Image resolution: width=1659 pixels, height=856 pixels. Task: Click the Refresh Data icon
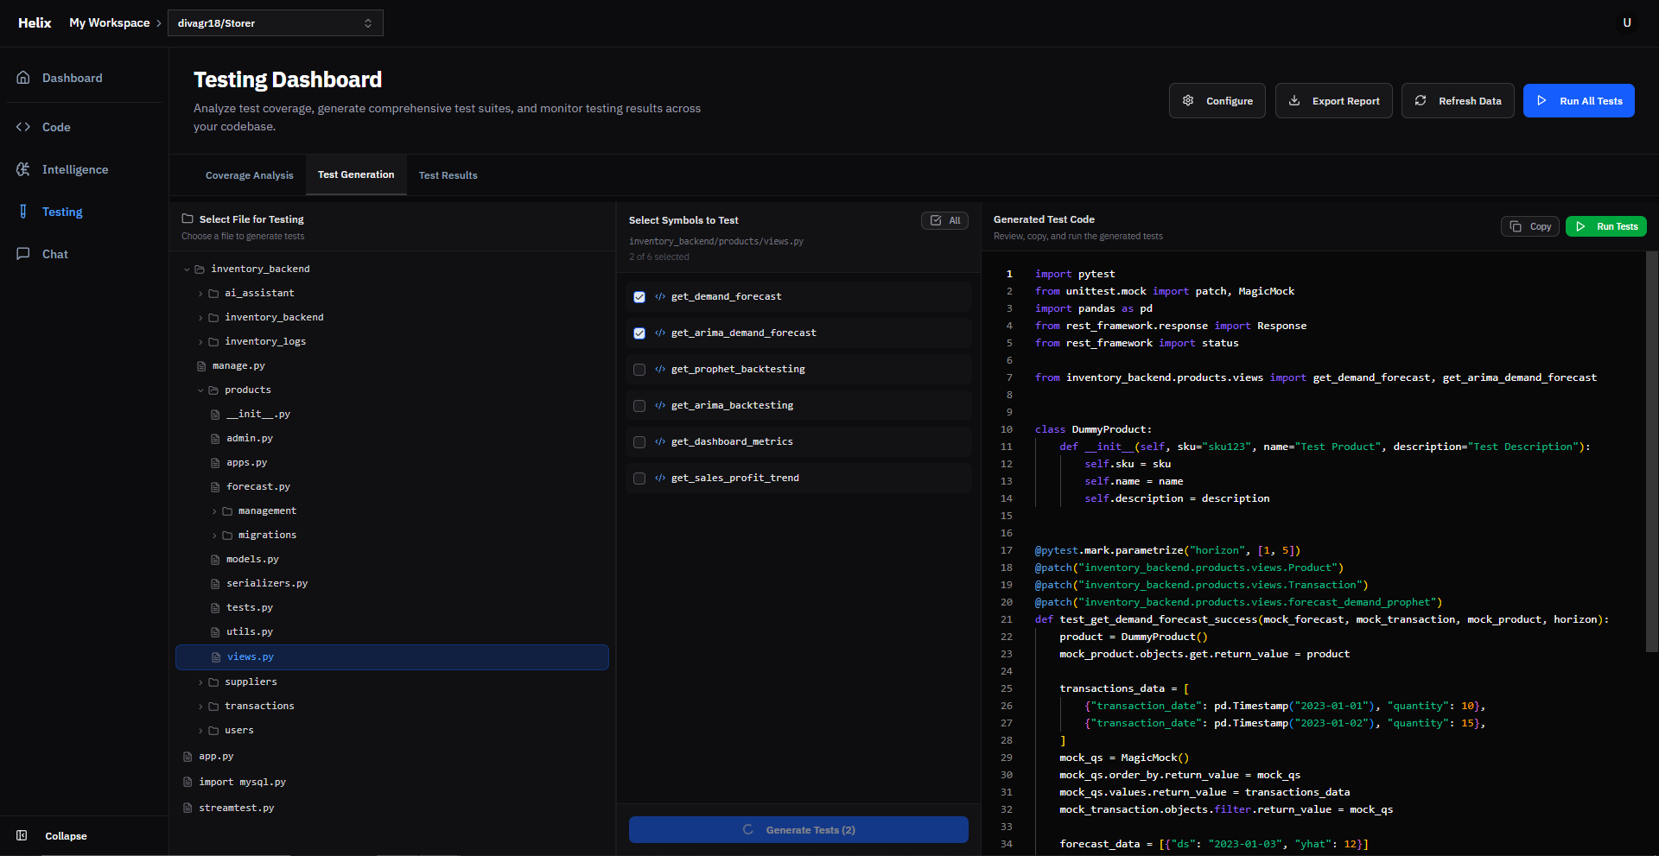point(1421,101)
